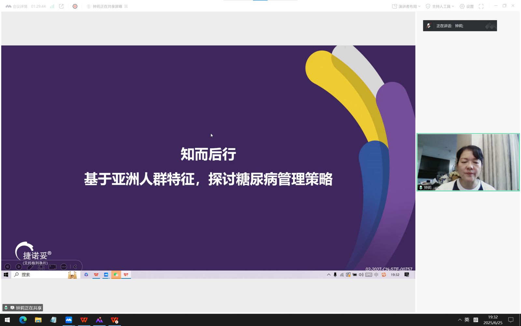Open Microsoft Edge from the taskbar
Viewport: 521px width, 326px height.
click(x=23, y=320)
